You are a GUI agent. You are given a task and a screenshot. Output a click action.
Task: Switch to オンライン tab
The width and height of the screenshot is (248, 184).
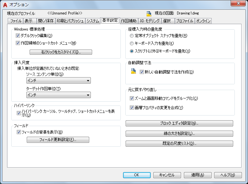click(203, 21)
